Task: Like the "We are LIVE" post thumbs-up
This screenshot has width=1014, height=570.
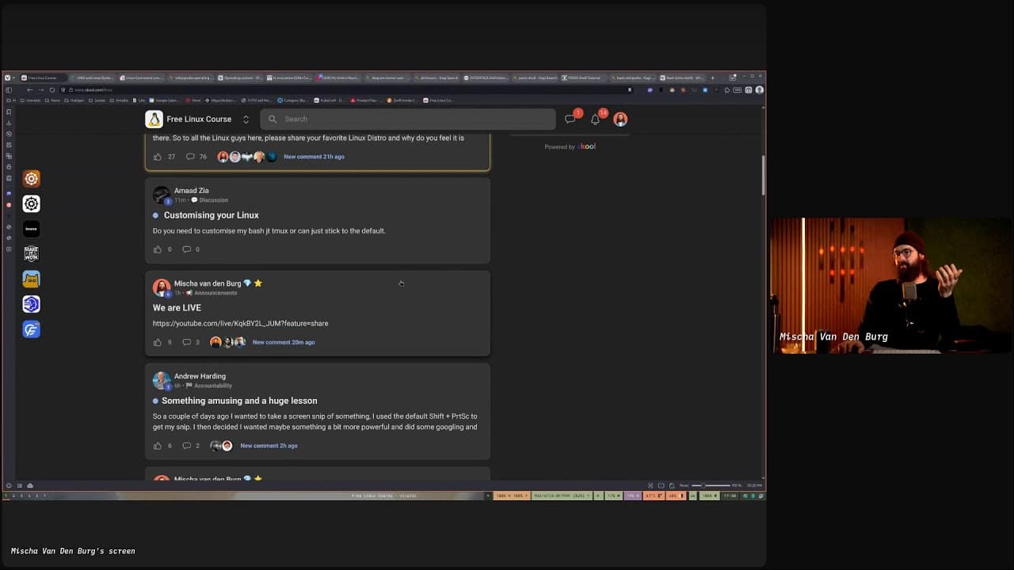Action: pos(158,342)
